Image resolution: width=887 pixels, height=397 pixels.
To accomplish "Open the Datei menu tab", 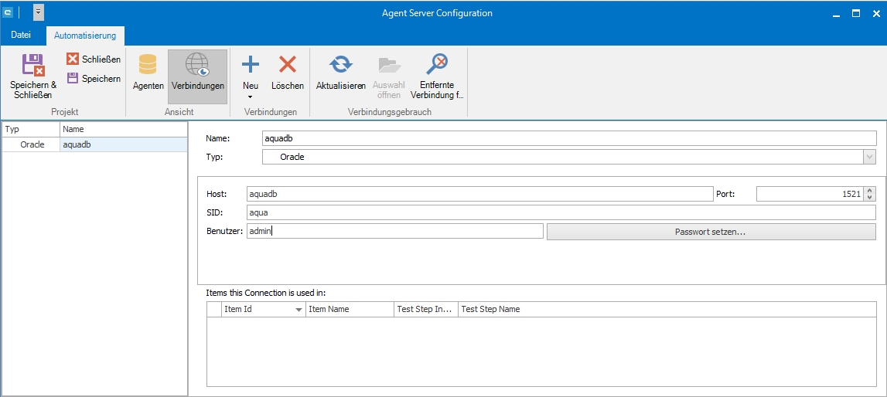I will [22, 36].
